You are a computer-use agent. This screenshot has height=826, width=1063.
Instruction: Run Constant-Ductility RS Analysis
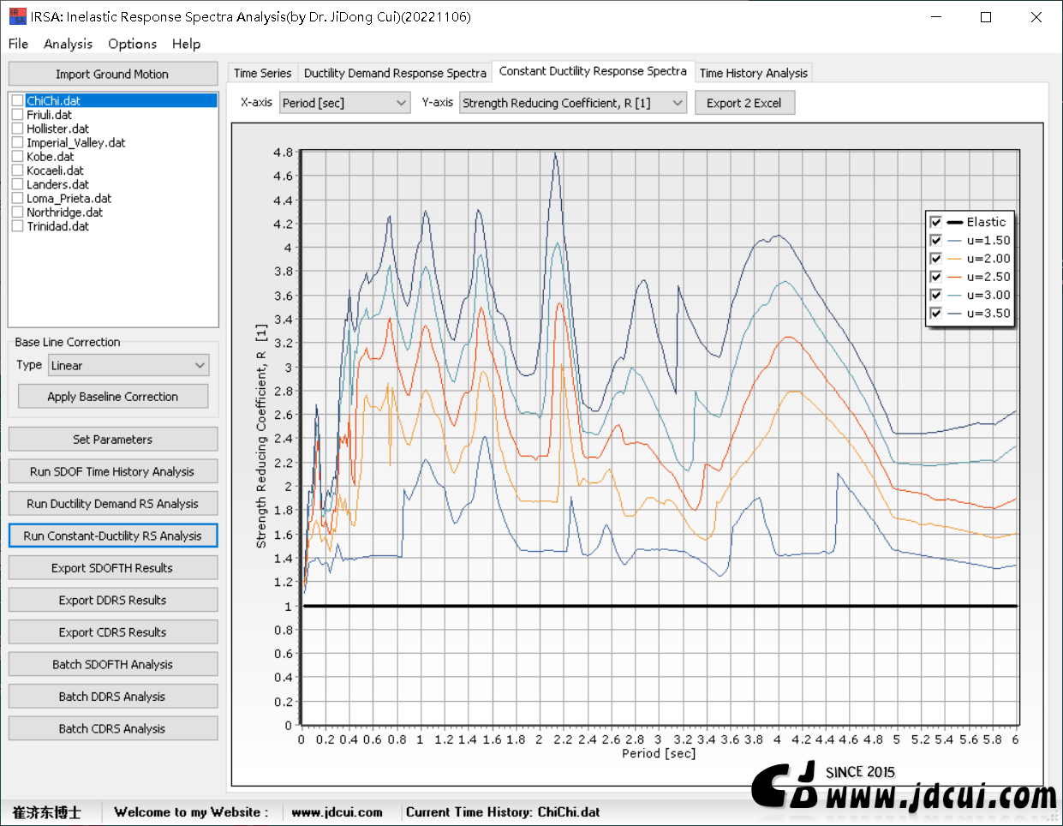tap(113, 536)
